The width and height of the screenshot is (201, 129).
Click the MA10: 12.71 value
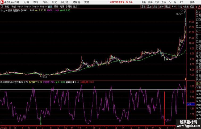pyautogui.click(x=40, y=11)
